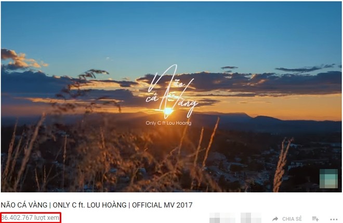Open the add-to-playlist icon
The image size is (343, 223).
pyautogui.click(x=315, y=219)
